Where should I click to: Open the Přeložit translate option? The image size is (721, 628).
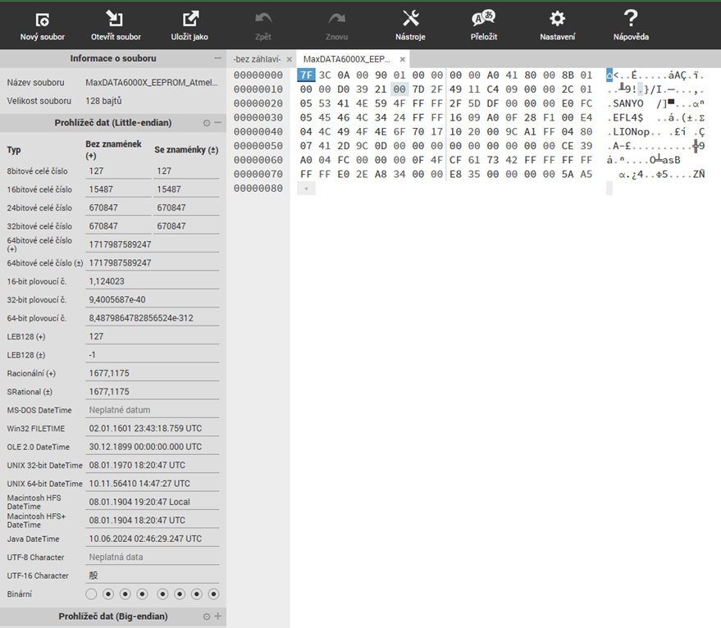pos(484,25)
